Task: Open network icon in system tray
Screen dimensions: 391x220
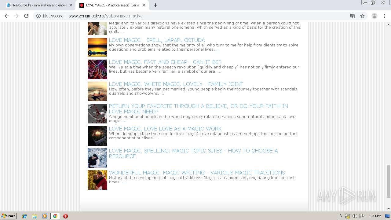Action: (347, 216)
